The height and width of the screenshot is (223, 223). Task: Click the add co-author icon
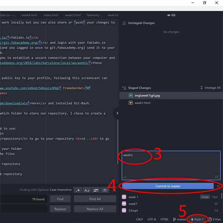(125, 177)
